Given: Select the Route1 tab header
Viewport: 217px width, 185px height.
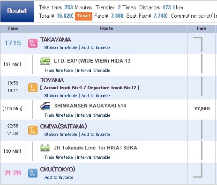Looking at the screenshot, I should 17,11.
